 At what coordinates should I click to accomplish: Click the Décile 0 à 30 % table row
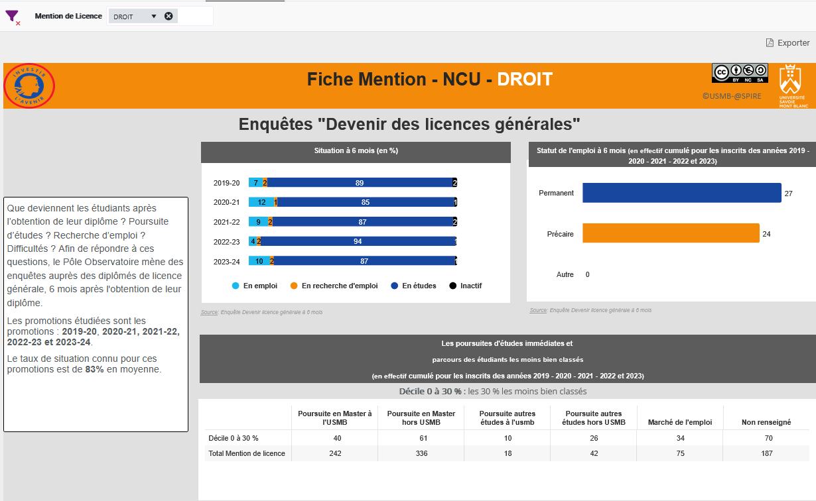click(x=234, y=438)
